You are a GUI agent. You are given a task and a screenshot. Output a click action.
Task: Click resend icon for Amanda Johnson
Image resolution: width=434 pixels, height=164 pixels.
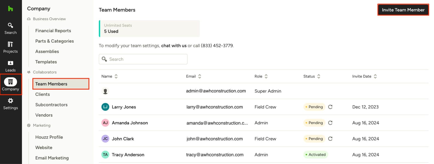pyautogui.click(x=330, y=123)
